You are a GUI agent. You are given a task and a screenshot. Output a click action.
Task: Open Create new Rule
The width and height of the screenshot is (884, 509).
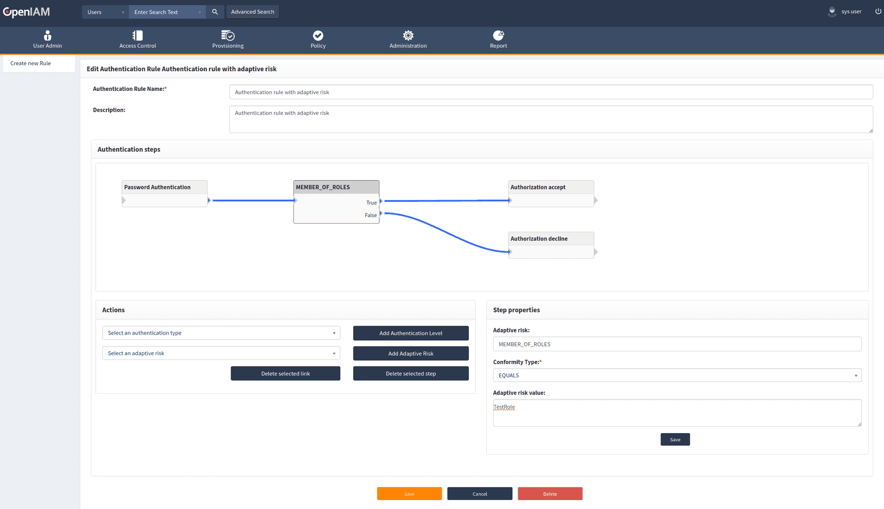coord(30,63)
